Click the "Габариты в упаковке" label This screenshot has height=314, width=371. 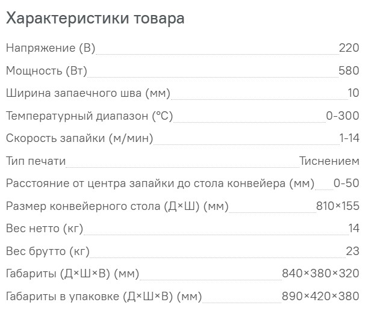tap(104, 297)
